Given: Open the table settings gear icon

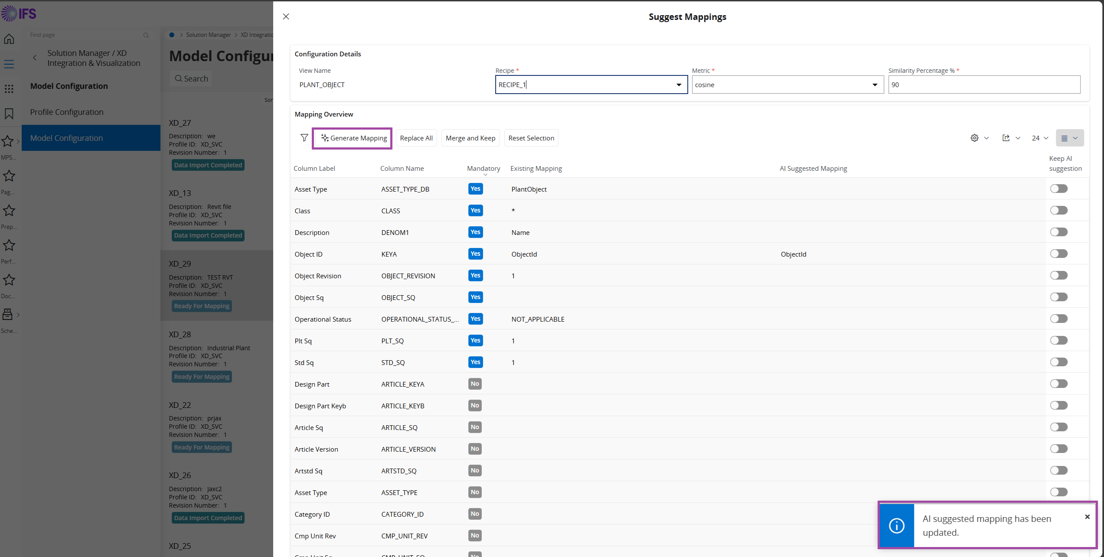Looking at the screenshot, I should 974,138.
